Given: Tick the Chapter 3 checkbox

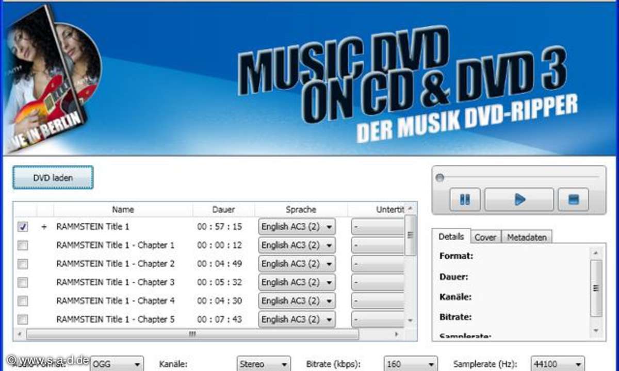Looking at the screenshot, I should 23,282.
